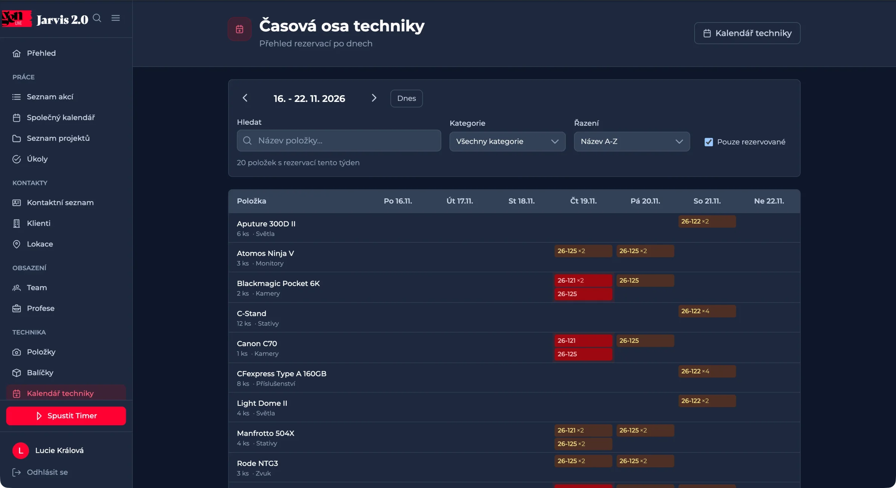This screenshot has width=896, height=488.
Task: Click the Jarvis 2.0 logo
Action: tap(45, 19)
